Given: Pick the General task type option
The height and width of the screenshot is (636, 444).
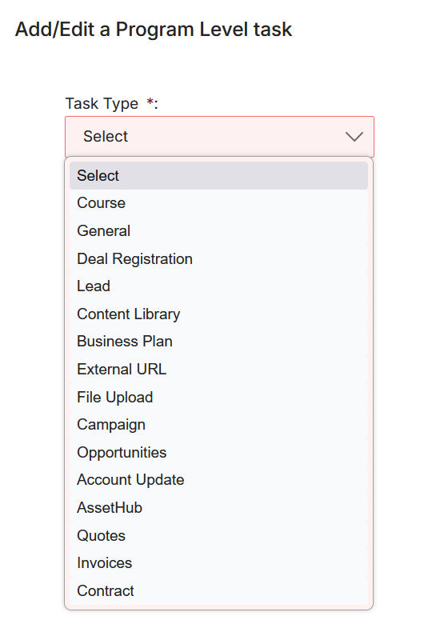Looking at the screenshot, I should click(x=218, y=230).
